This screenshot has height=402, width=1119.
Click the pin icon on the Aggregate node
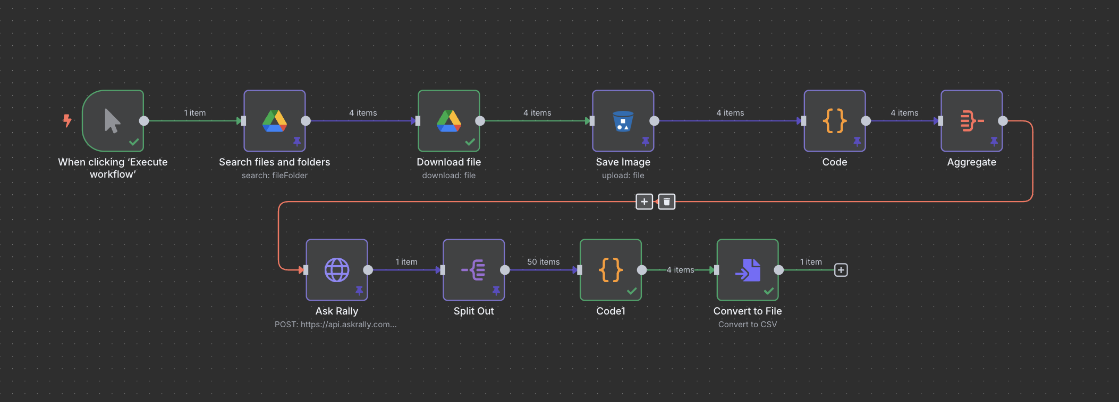click(994, 141)
